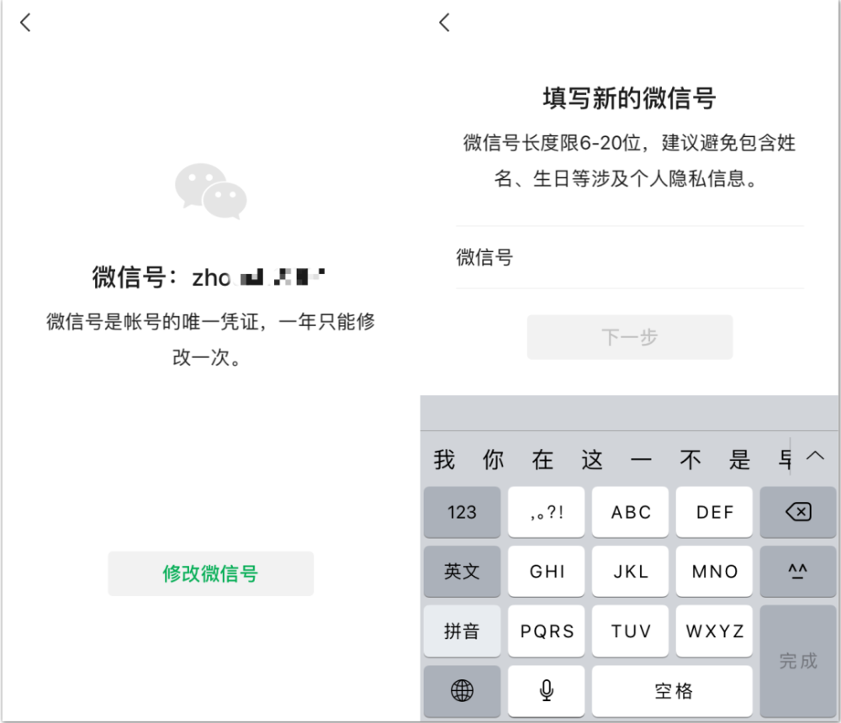Tap the gray WeChat logo
Image resolution: width=841 pixels, height=723 pixels.
tap(211, 190)
